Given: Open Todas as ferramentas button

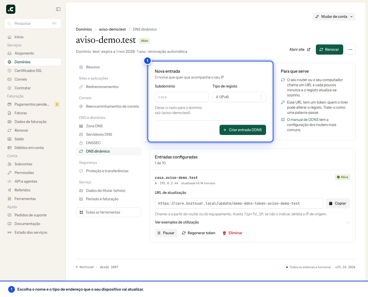Looking at the screenshot, I should [109, 212].
